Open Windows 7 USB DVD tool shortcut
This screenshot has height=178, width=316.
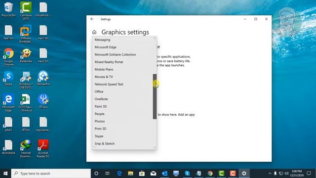(26, 80)
